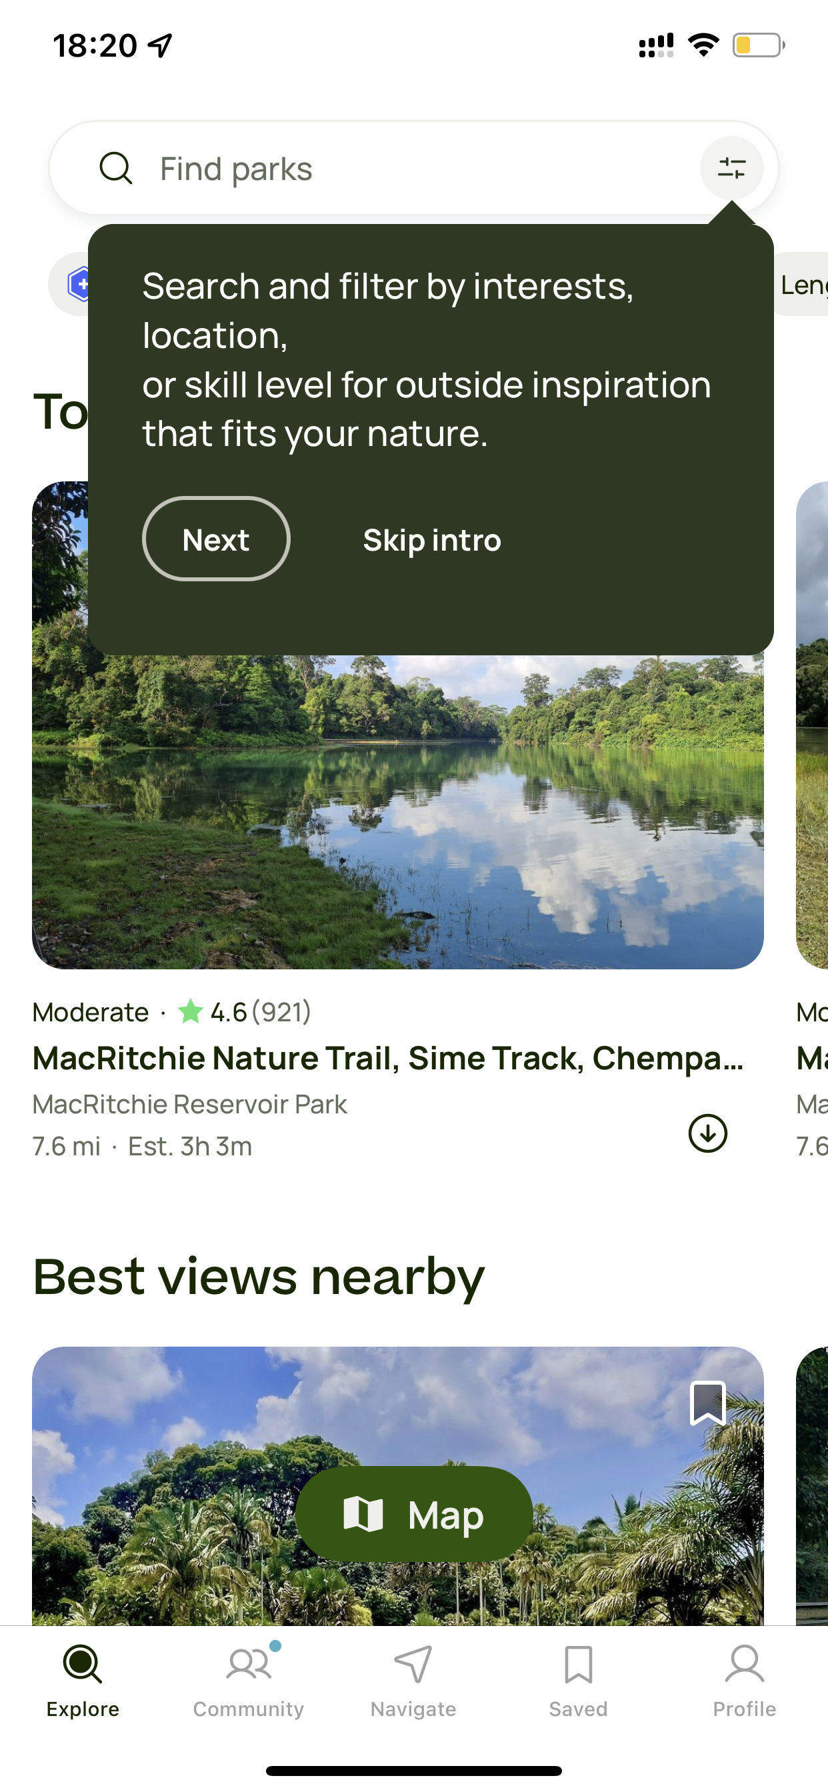The width and height of the screenshot is (828, 1792).
Task: Click Next in the intro tooltip
Action: pyautogui.click(x=216, y=539)
